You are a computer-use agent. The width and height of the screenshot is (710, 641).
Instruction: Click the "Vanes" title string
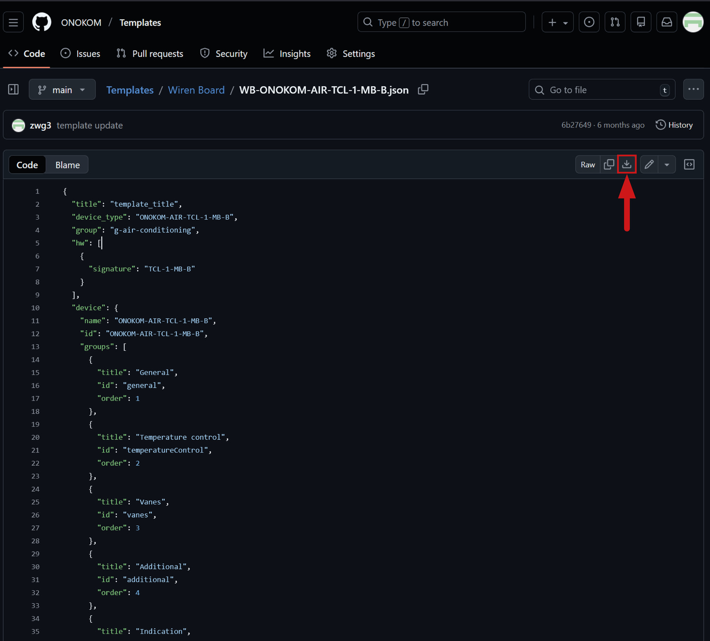click(151, 502)
